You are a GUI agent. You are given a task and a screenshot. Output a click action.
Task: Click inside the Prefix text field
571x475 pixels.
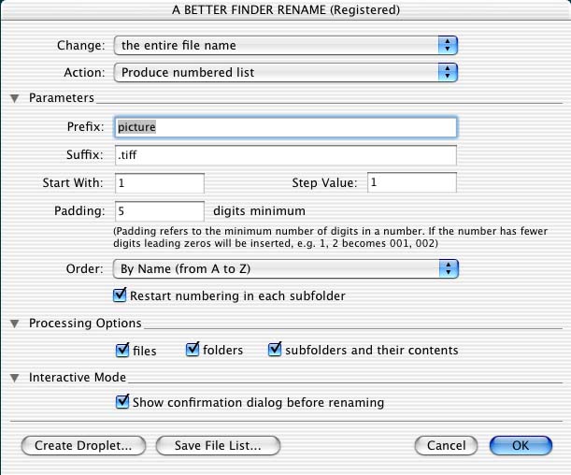tap(286, 127)
